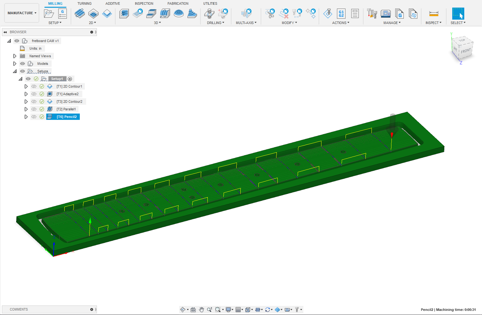Click the Delete Passes icon with red X

[284, 14]
